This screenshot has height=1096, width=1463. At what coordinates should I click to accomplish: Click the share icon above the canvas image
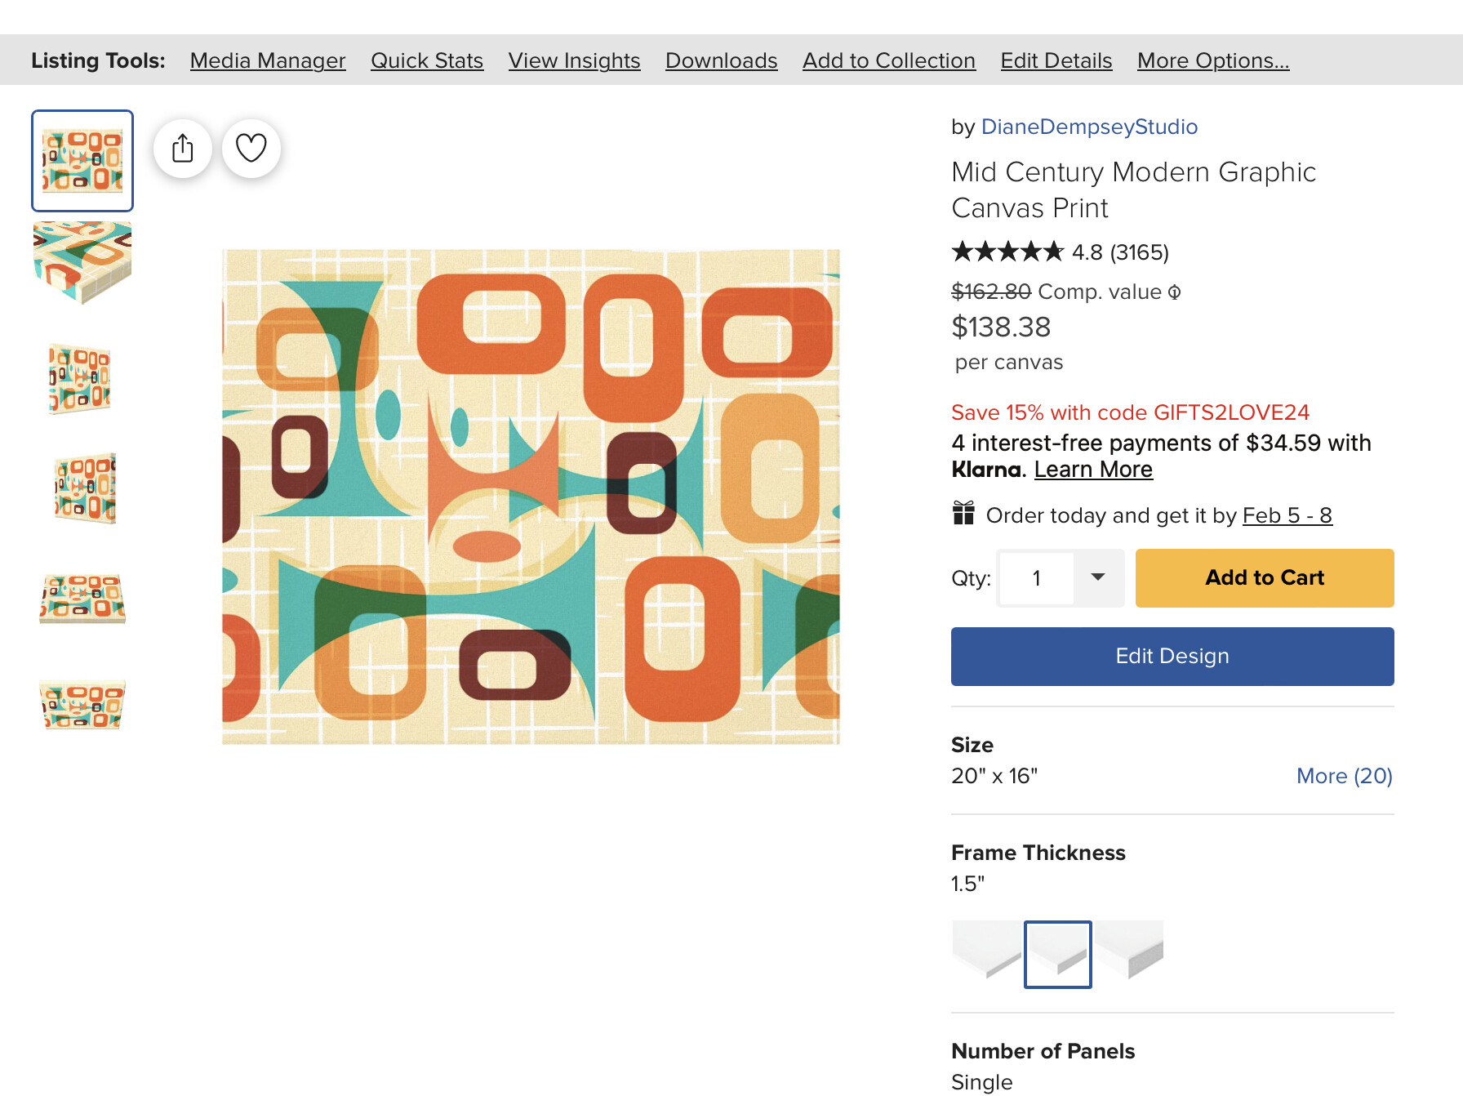[x=183, y=149]
